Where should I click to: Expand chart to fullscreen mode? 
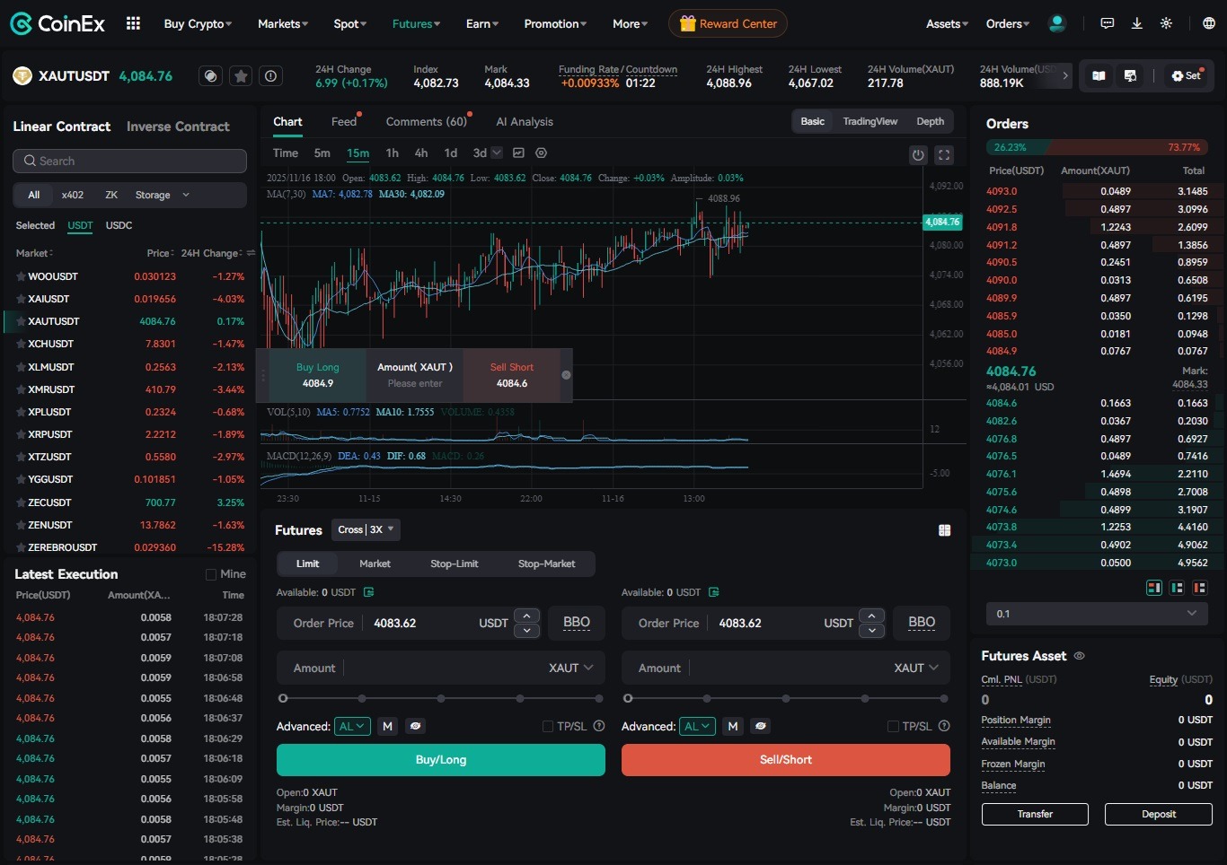(944, 154)
